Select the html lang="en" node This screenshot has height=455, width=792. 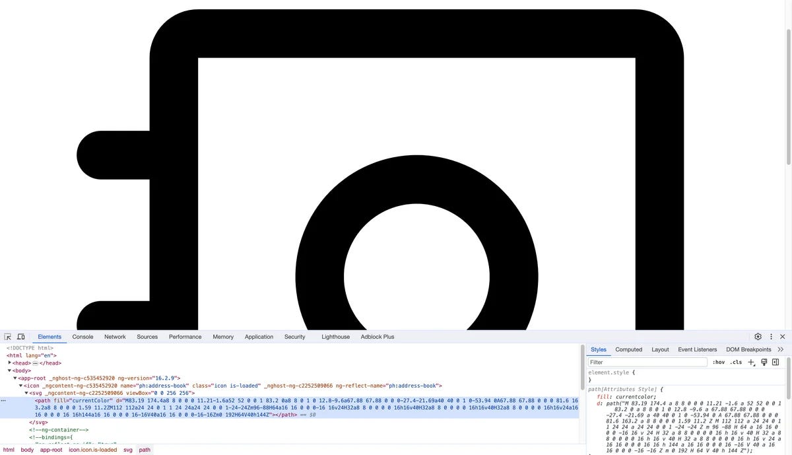[32, 355]
